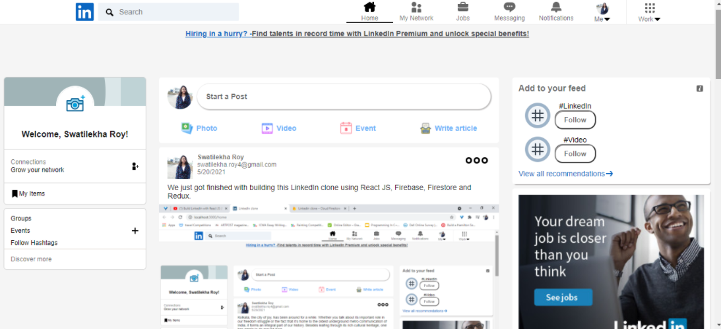This screenshot has width=721, height=329.
Task: Click the add profile photo camera icon
Action: (75, 104)
